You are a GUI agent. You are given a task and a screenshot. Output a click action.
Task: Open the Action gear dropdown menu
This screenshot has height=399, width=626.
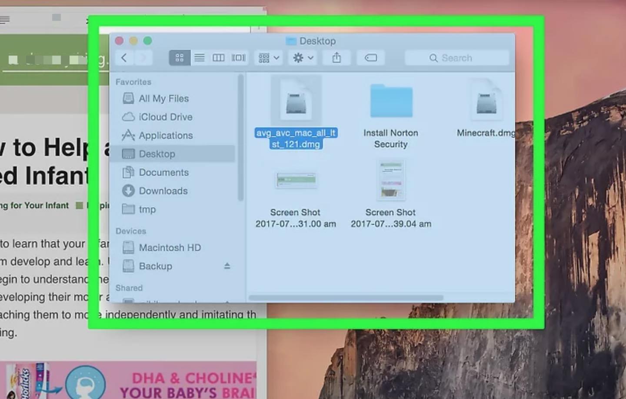(303, 58)
